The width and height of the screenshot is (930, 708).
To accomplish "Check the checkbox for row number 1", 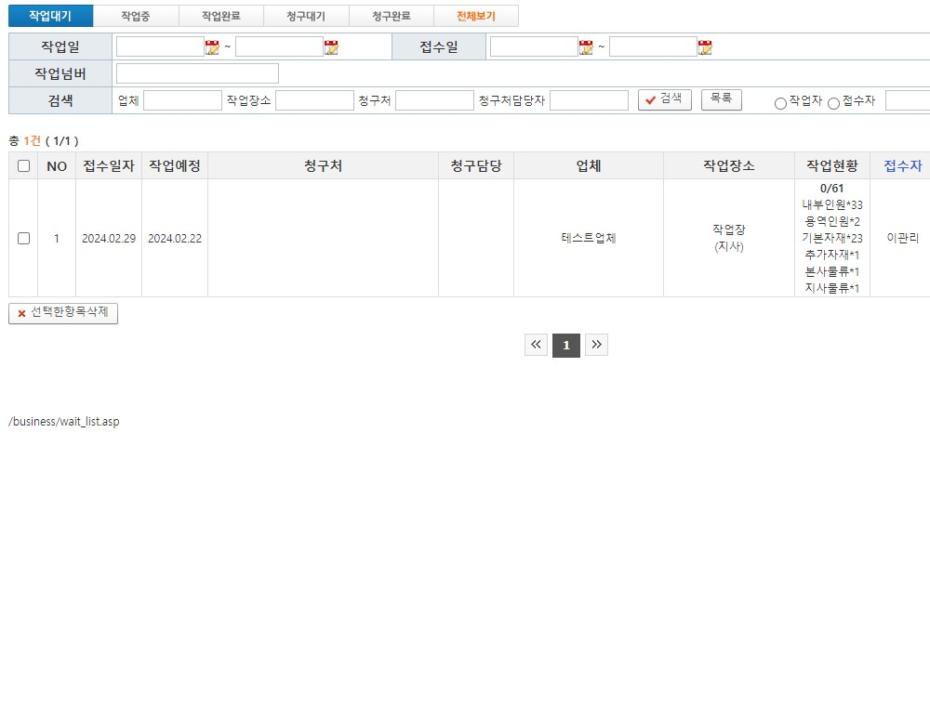I will point(23,239).
